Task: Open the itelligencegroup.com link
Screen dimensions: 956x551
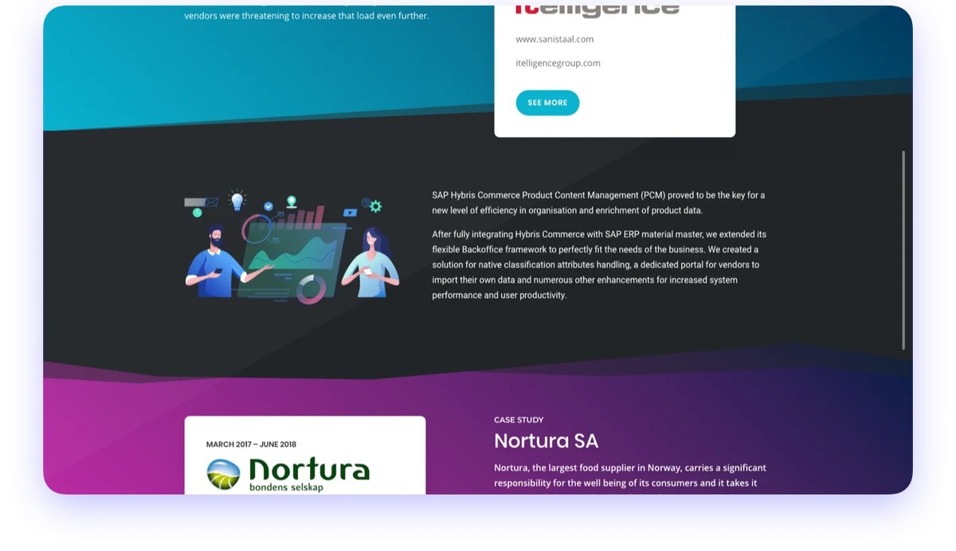Action: pos(558,63)
